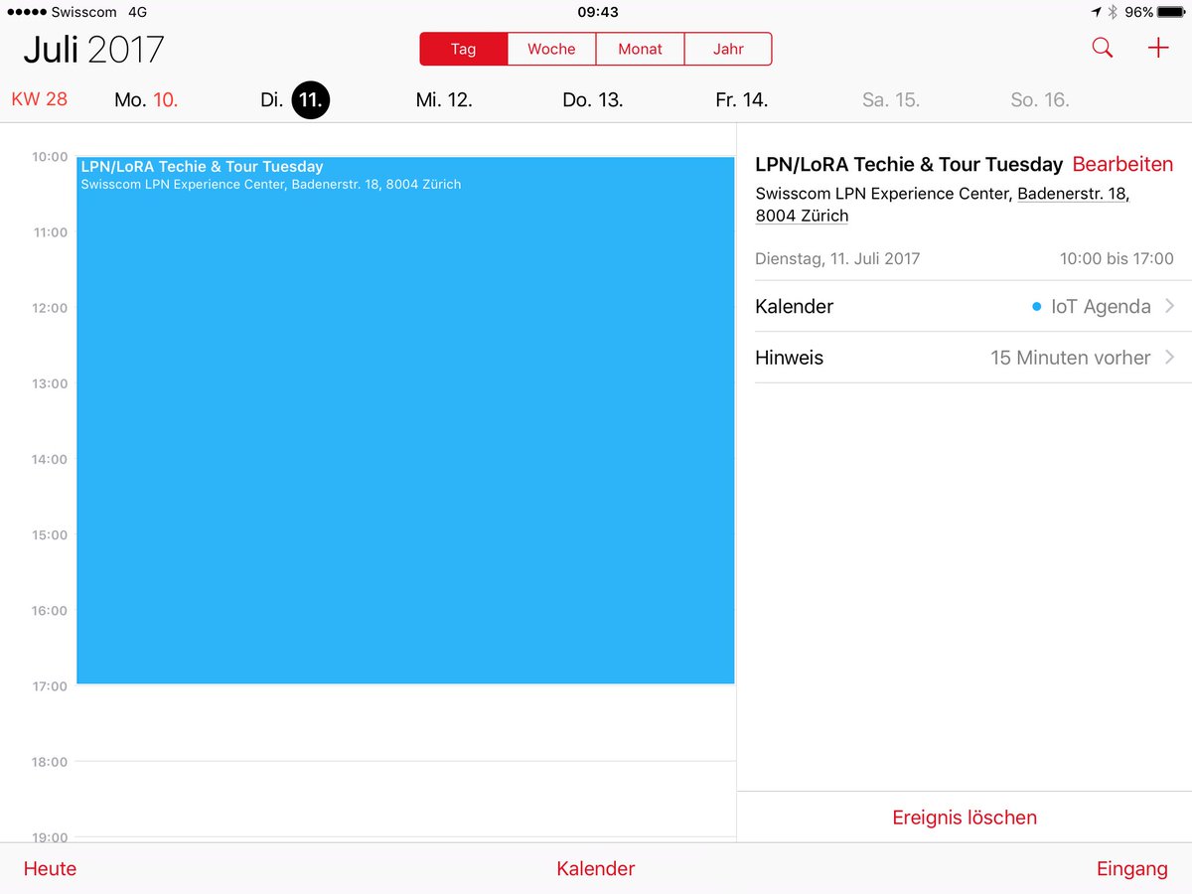
Task: Switch to Tag view
Action: 464,49
